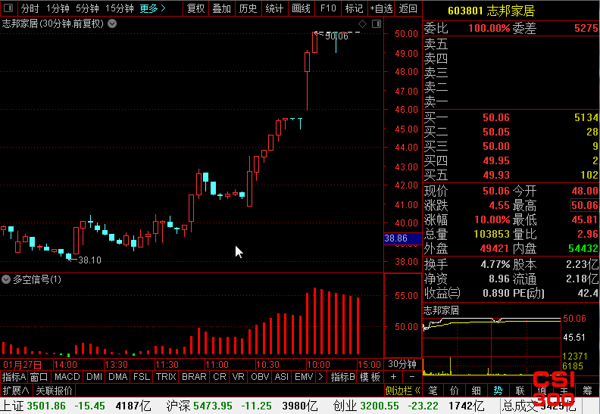
Task: Expand the 扩展∧ panel
Action: (16, 391)
